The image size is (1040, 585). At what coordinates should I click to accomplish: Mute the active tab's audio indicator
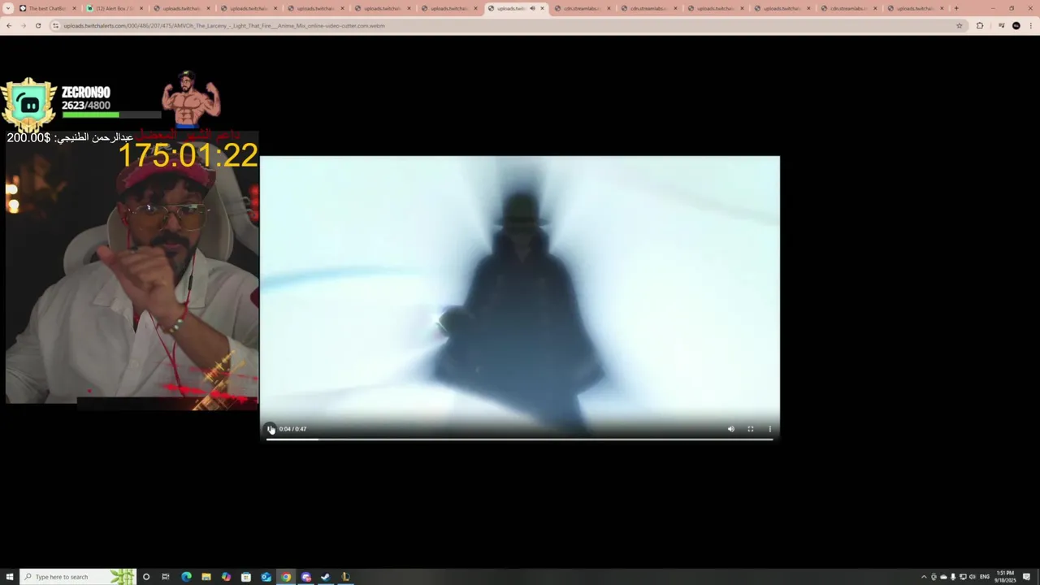[x=532, y=8]
